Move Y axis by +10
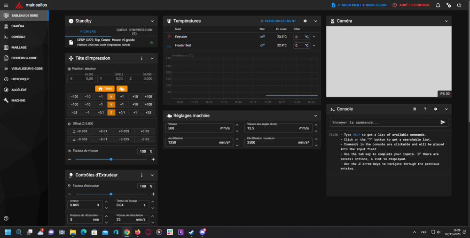Image resolution: width=470 pixels, height=238 pixels. (x=135, y=105)
